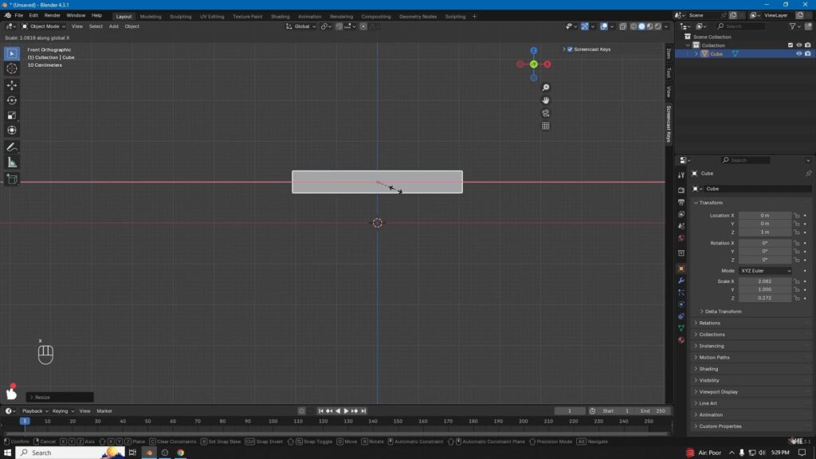Image resolution: width=816 pixels, height=459 pixels.
Task: Click the viewport zoom magnifier icon
Action: pos(545,88)
